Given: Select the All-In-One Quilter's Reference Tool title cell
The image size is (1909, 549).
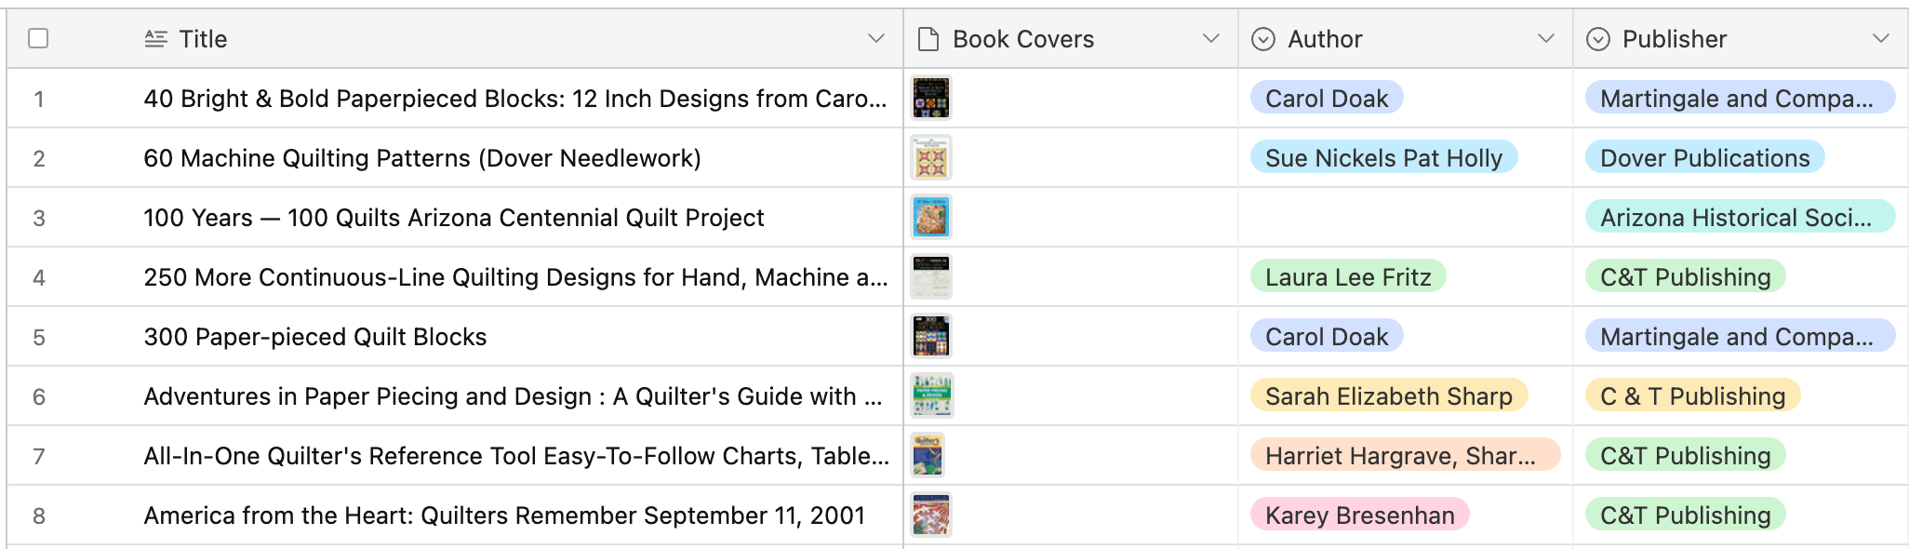Looking at the screenshot, I should pos(516,455).
